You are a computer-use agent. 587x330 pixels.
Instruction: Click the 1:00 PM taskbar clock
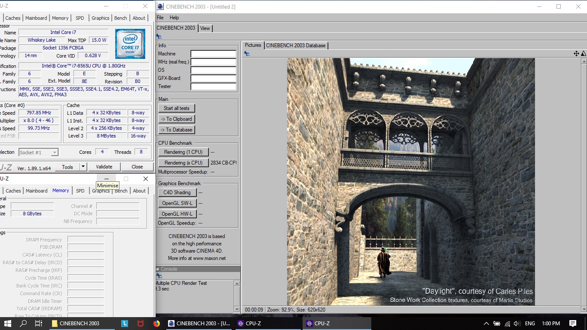(x=551, y=324)
